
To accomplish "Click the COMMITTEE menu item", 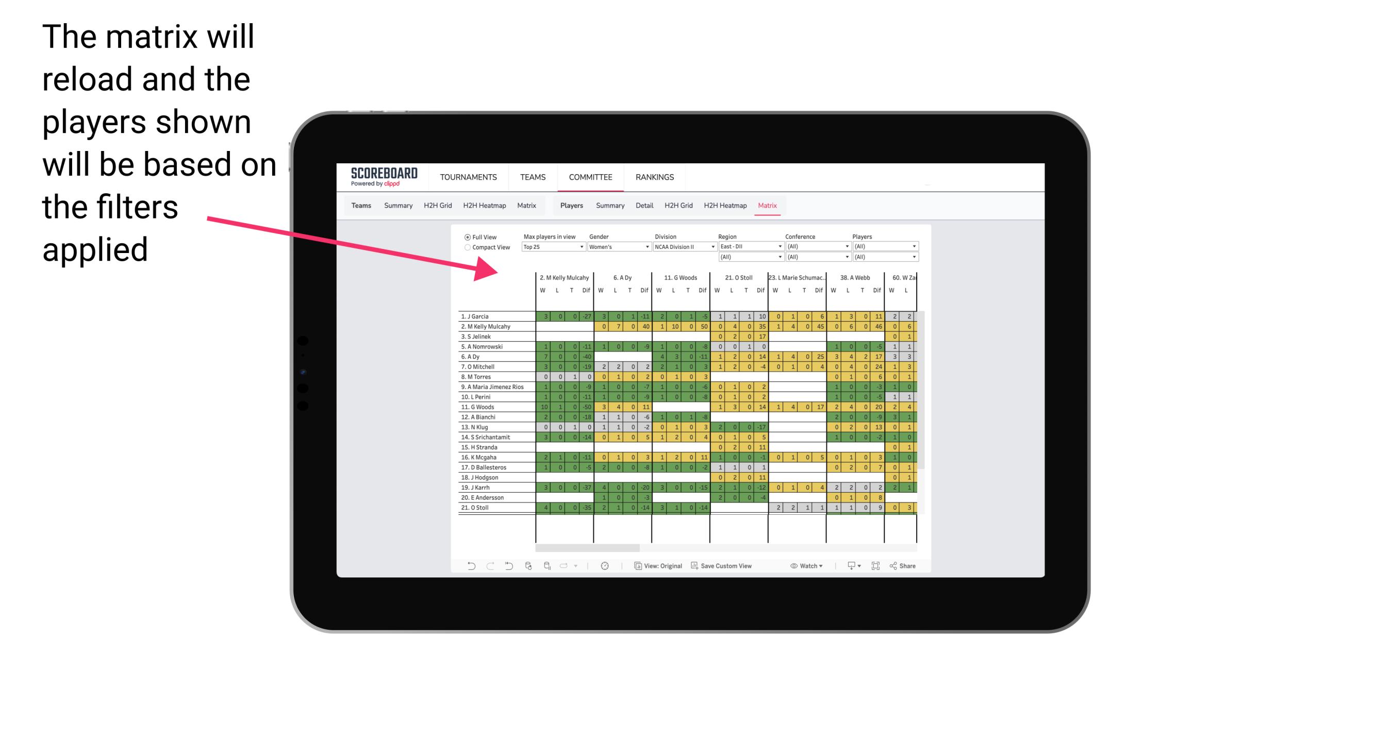I will 590,177.
